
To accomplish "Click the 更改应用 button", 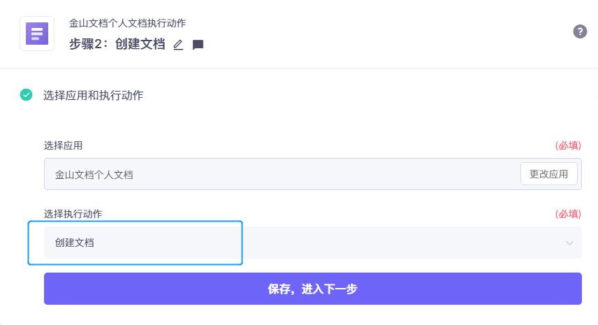I will tap(549, 174).
